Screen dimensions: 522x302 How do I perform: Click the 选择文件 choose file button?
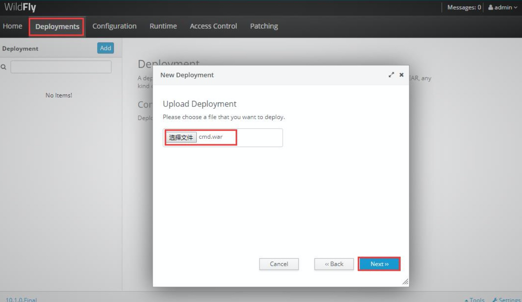(x=181, y=137)
